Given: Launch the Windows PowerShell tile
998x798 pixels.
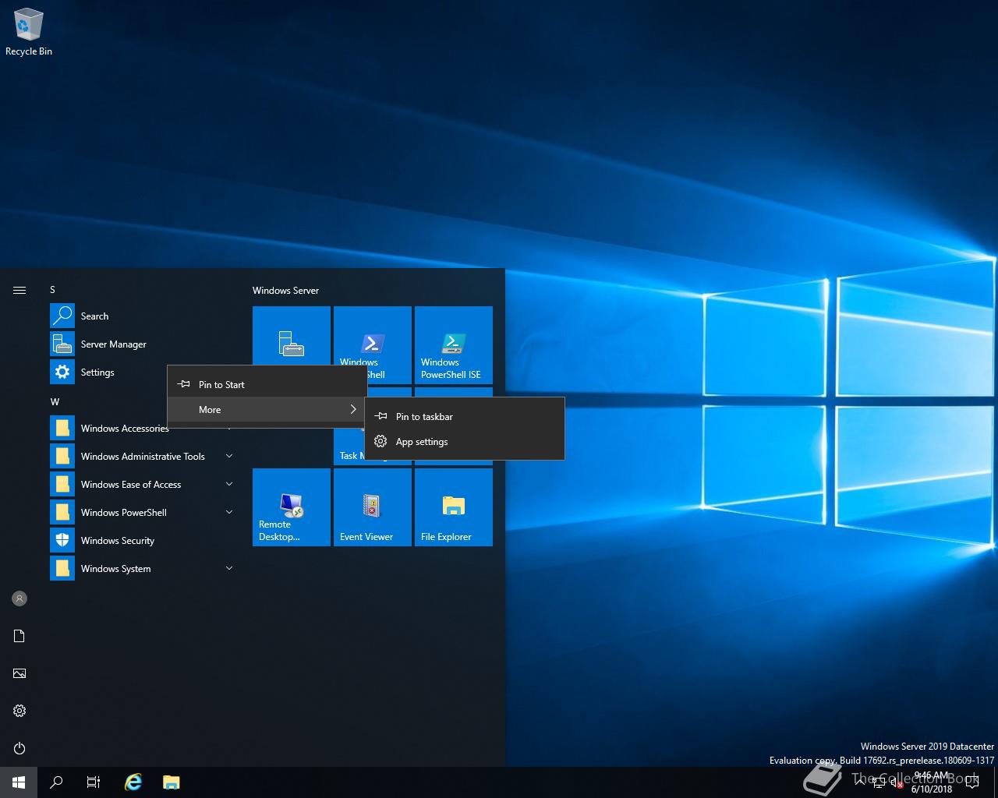Looking at the screenshot, I should coord(373,336).
